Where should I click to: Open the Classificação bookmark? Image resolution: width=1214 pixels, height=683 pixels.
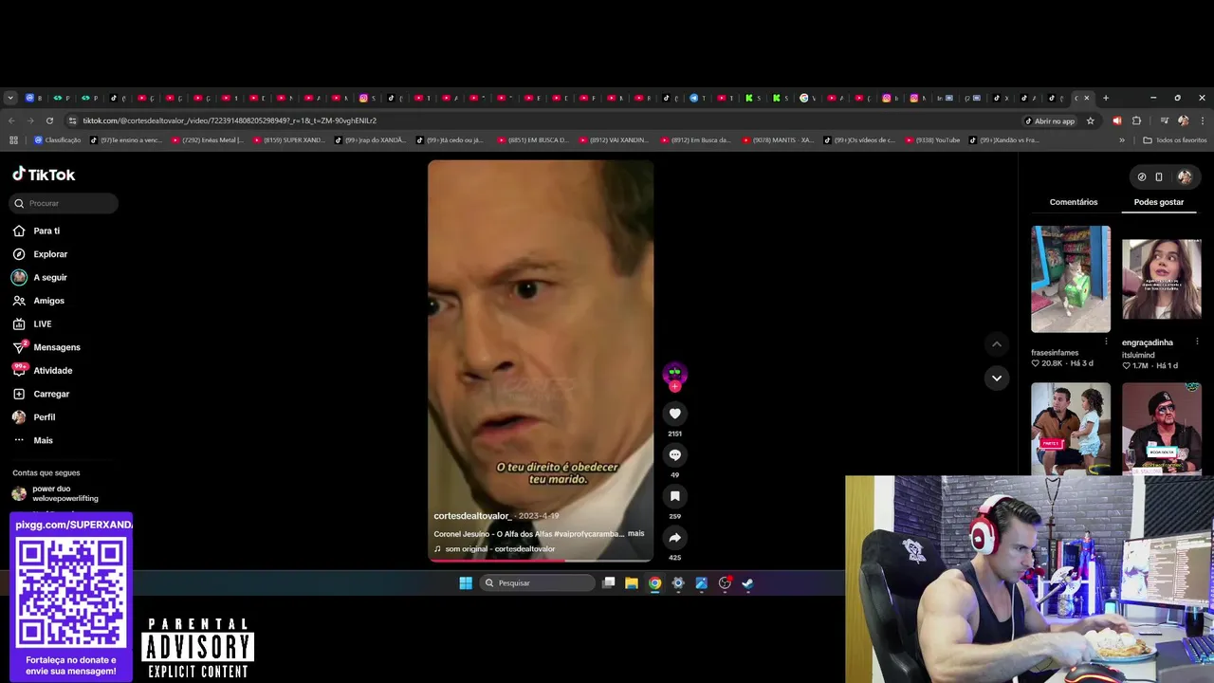pos(58,140)
